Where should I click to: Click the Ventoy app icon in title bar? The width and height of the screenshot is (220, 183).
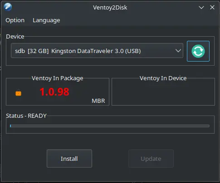(x=8, y=7)
